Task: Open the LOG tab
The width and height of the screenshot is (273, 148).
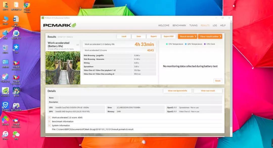Action: [215, 25]
